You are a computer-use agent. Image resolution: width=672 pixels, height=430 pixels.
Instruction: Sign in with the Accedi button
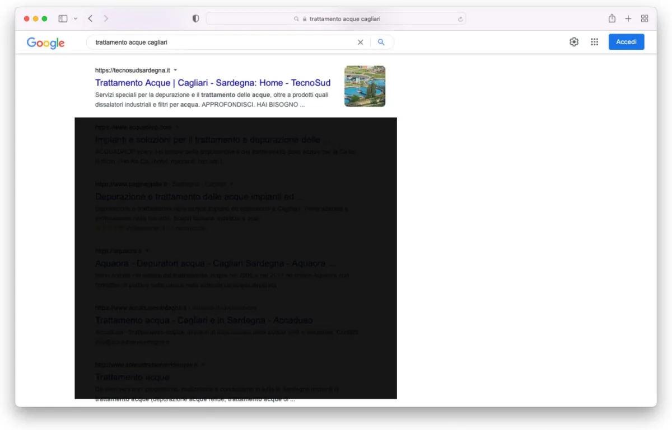pos(627,42)
